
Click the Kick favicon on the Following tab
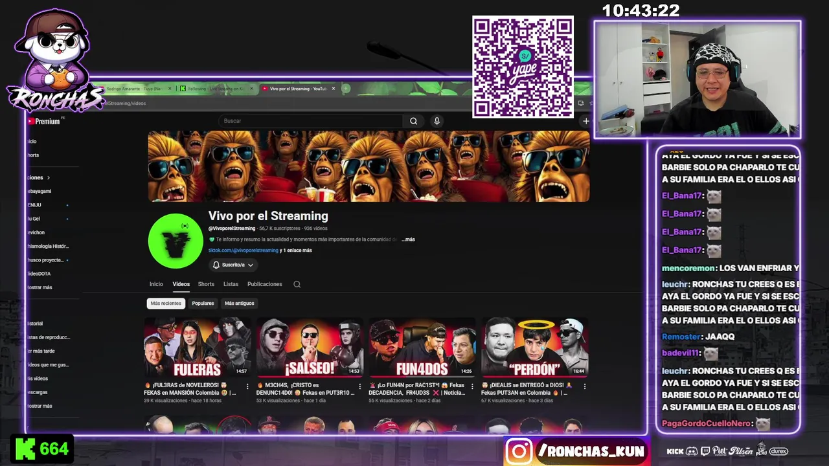coord(183,89)
